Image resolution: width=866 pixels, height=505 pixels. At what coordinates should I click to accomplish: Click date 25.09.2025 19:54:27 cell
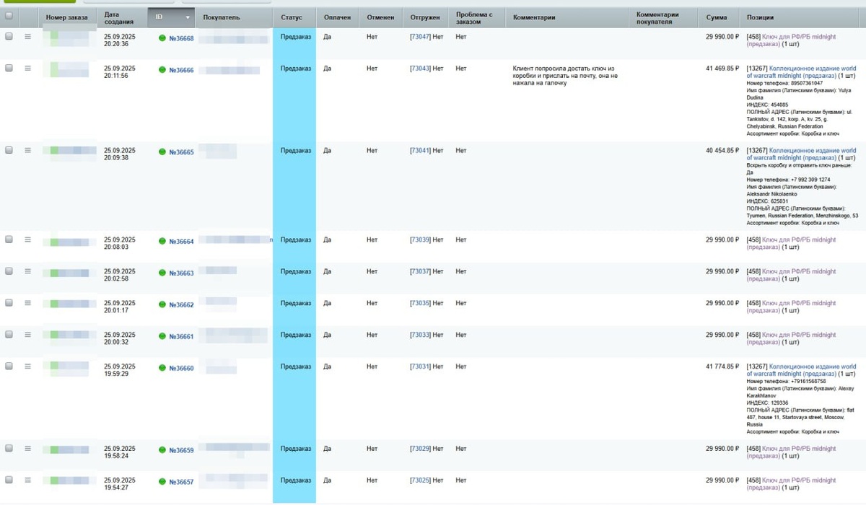pos(120,483)
